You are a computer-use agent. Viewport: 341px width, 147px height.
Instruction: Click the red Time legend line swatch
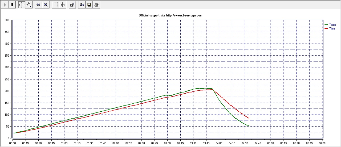tap(326, 28)
